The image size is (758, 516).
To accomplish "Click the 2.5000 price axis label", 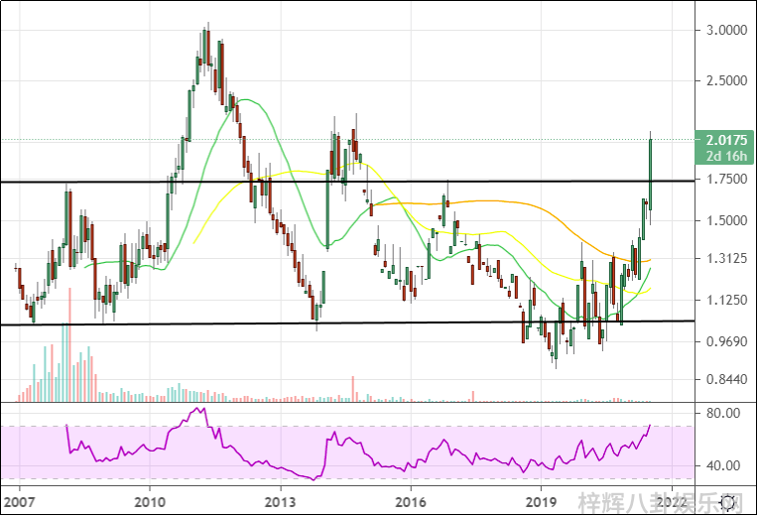I will pyautogui.click(x=726, y=80).
